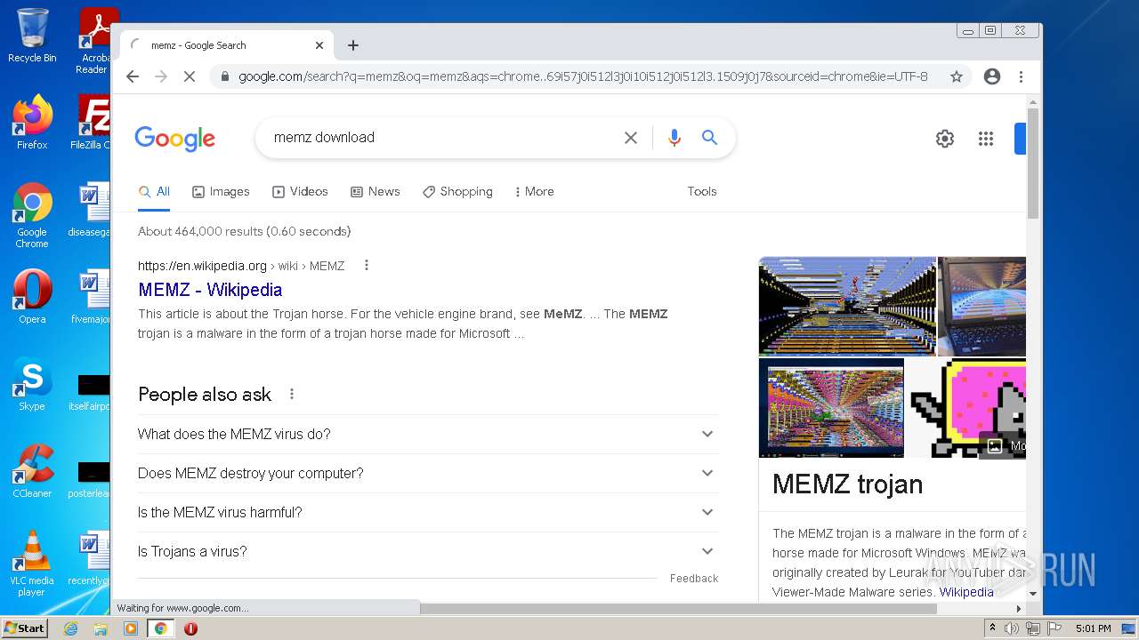
Task: Click the lock icon in address bar
Action: tap(224, 76)
